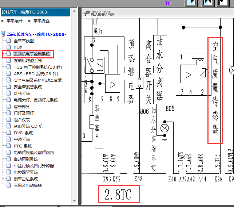Click the document icon beside 信号部分

click(x=9, y=107)
